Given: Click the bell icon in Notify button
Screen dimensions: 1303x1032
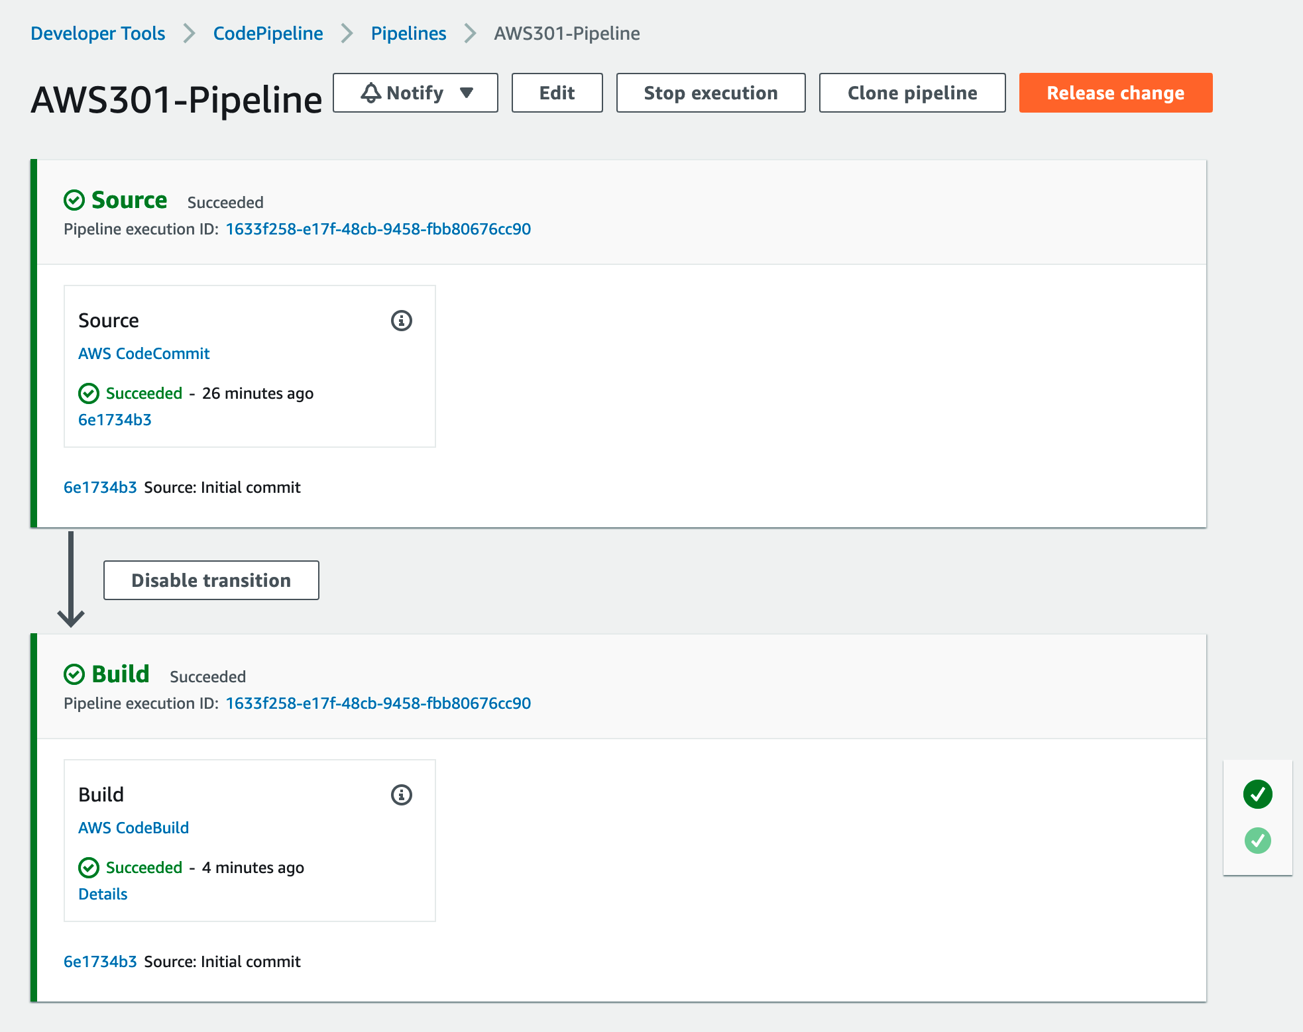Looking at the screenshot, I should [370, 93].
